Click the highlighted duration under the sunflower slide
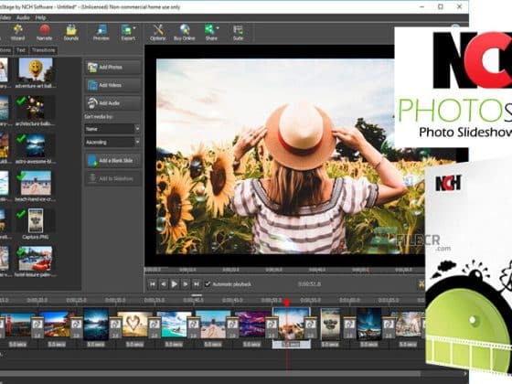 click(291, 345)
